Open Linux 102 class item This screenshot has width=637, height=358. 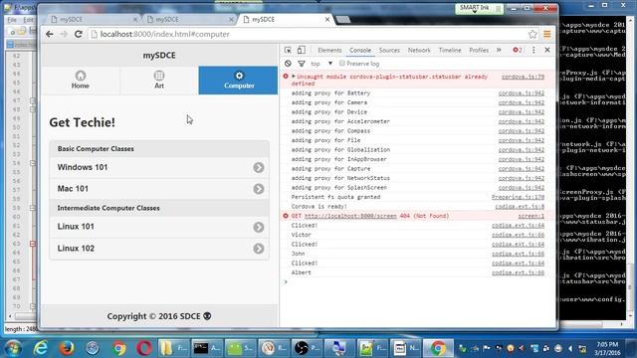pyautogui.click(x=159, y=248)
